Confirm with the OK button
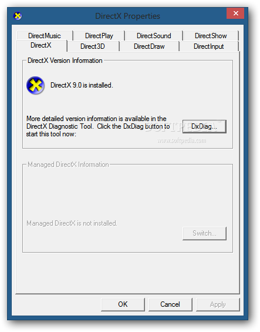Image resolution: width=260 pixels, height=332 pixels. (x=123, y=304)
